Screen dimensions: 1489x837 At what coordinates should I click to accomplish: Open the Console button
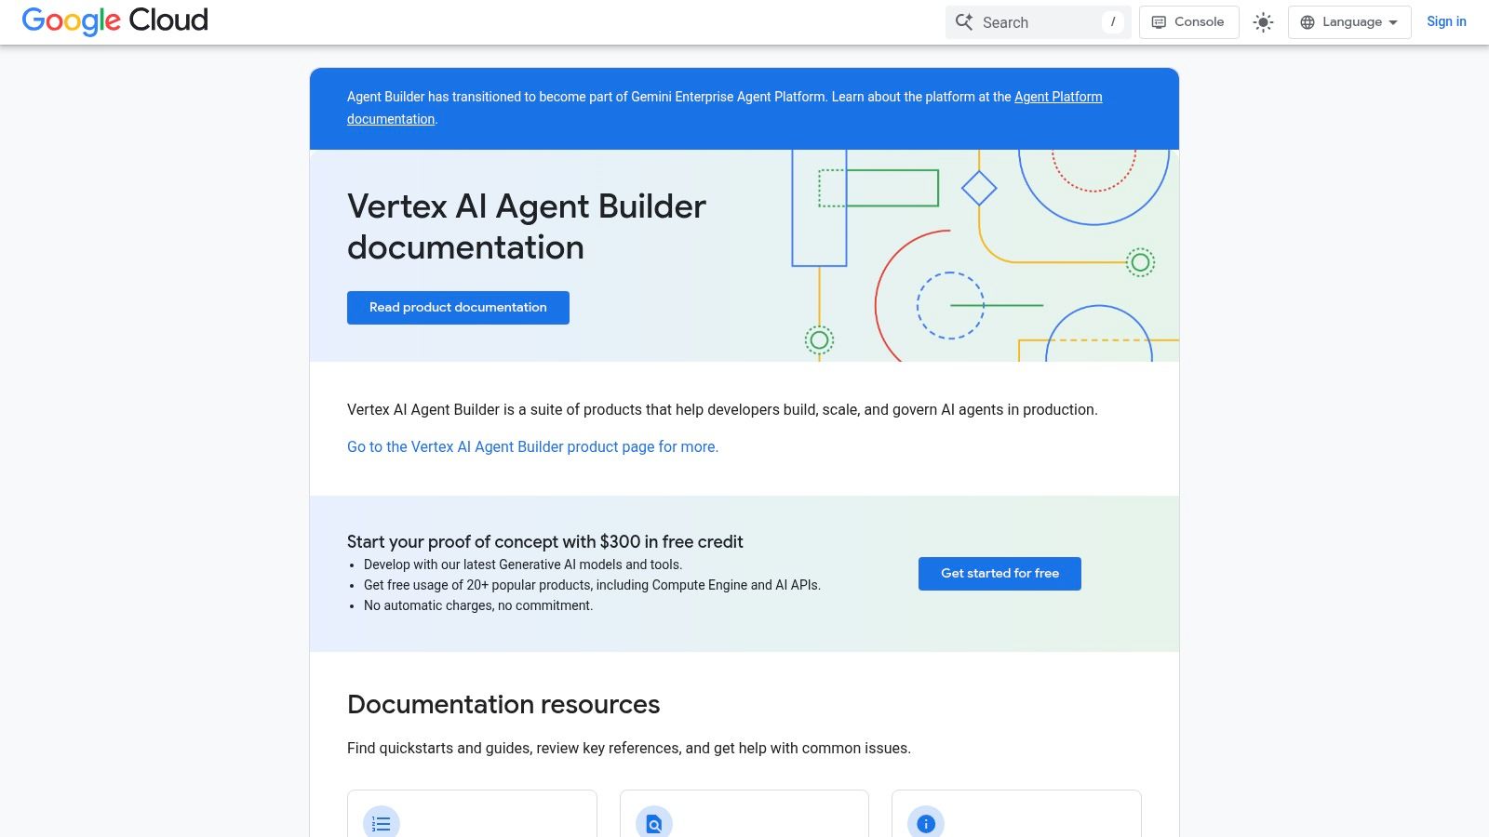[1188, 22]
